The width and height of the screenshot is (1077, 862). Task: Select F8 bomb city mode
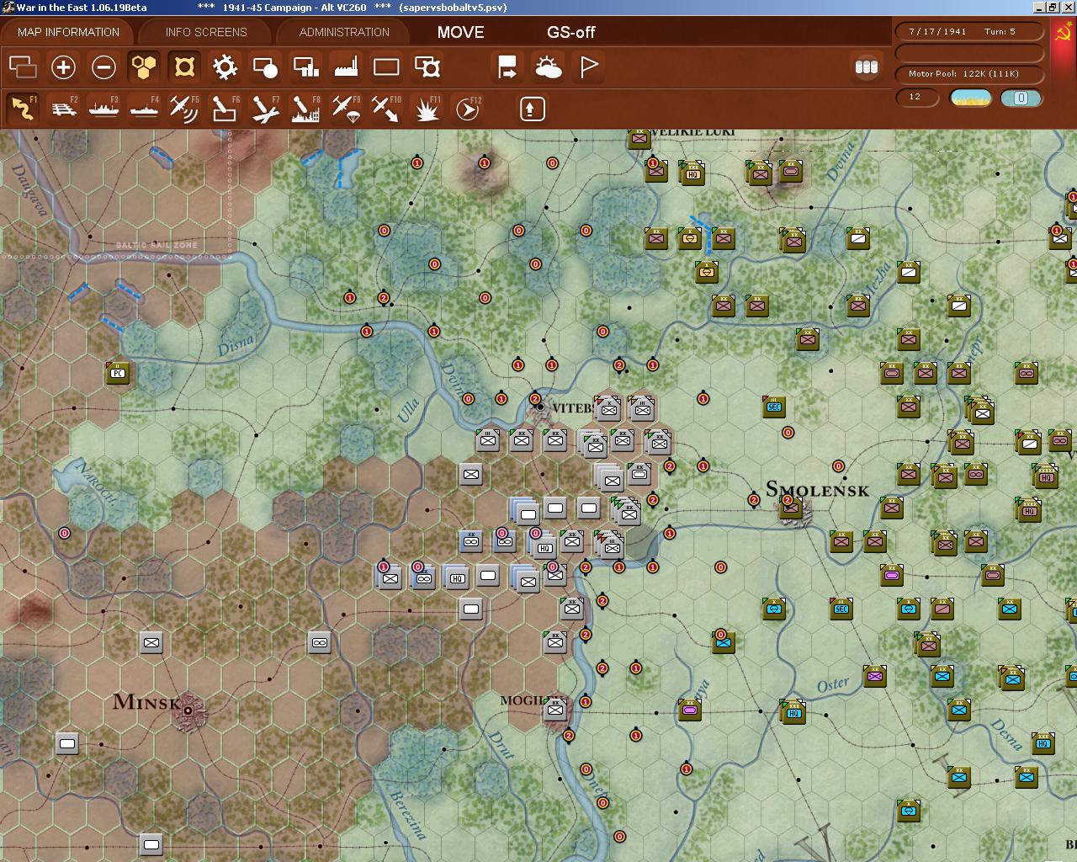[305, 109]
